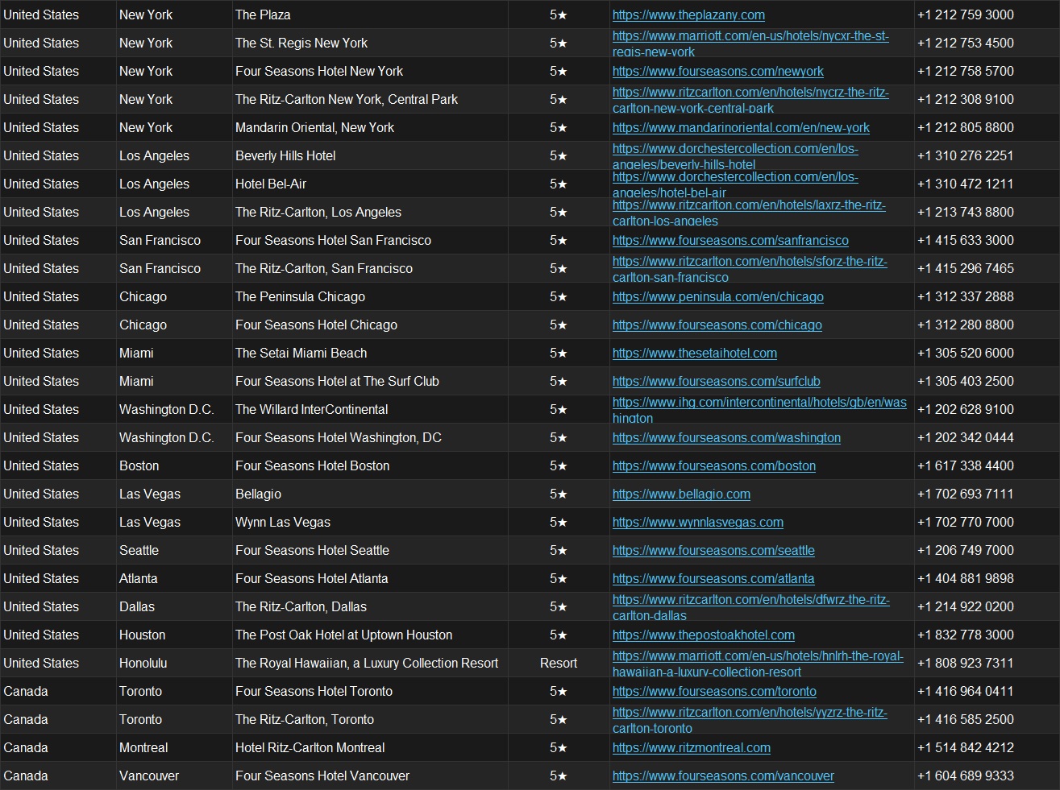Open the fourseasons.com/toronto link
This screenshot has width=1060, height=790.
(714, 691)
